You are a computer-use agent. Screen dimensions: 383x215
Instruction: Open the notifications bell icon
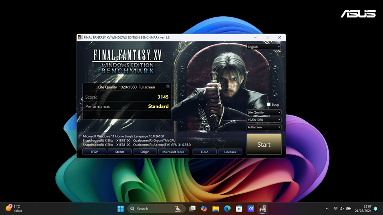376,208
